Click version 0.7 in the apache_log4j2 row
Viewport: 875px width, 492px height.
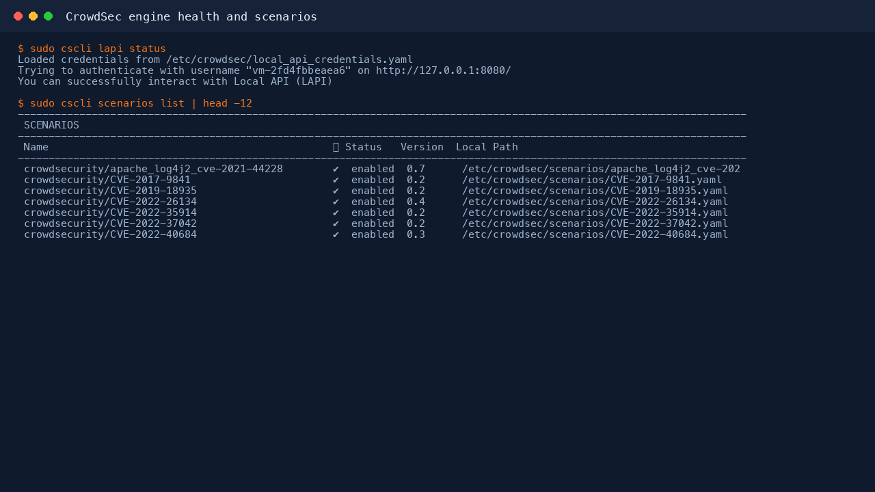(x=416, y=169)
